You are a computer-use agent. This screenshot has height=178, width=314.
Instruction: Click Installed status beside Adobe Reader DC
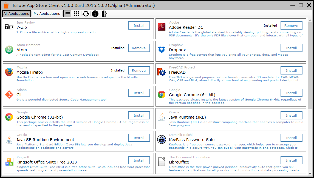point(270,25)
